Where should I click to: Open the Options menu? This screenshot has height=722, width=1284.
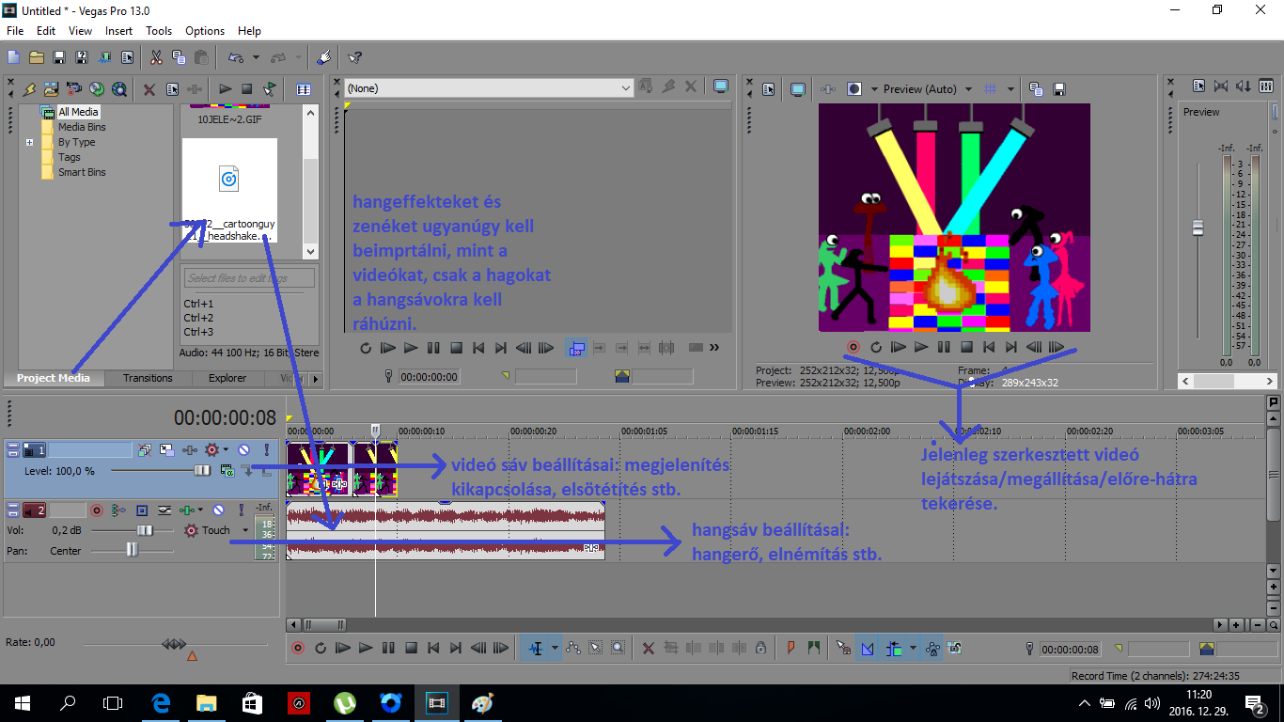(205, 31)
